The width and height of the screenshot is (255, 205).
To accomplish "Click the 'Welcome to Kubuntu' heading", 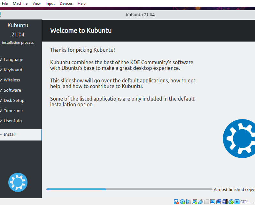I will click(x=81, y=31).
